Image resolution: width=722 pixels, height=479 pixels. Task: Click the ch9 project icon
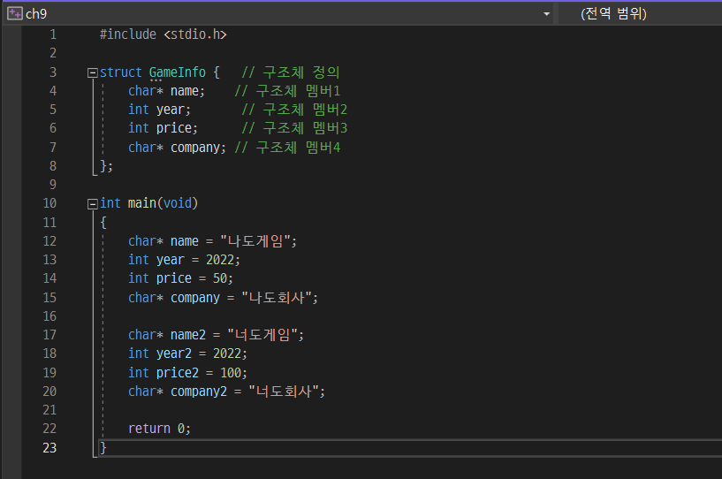pos(15,13)
